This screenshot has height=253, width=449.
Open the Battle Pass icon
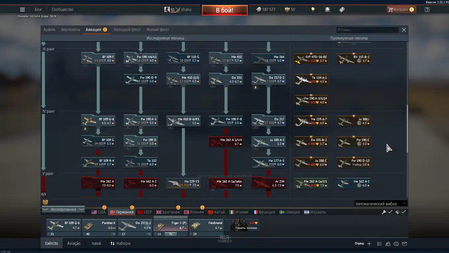[x=342, y=10]
